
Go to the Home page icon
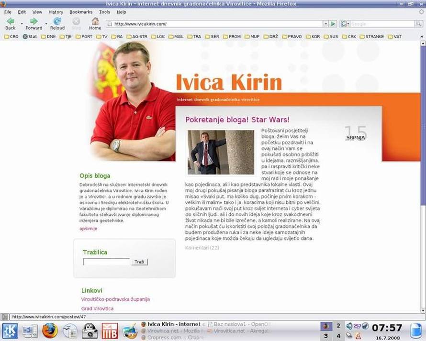pos(95,22)
